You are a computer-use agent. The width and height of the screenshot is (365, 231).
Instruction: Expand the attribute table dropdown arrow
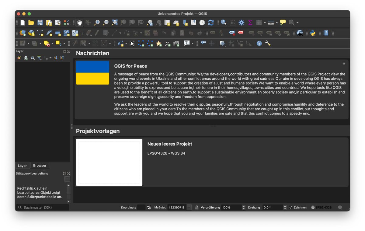tap(265, 23)
